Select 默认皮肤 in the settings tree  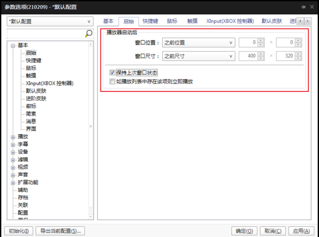[36, 91]
